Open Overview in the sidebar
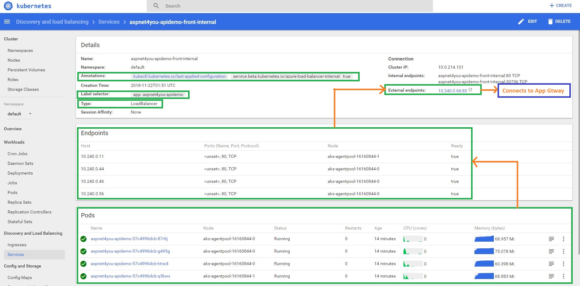Screen dimensions: 580x286 [x=13, y=129]
